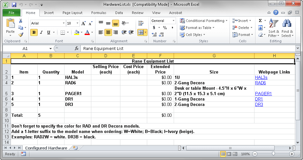Click the Align Text Left icon
The width and height of the screenshot is (303, 160).
pyautogui.click(x=101, y=32)
